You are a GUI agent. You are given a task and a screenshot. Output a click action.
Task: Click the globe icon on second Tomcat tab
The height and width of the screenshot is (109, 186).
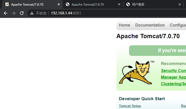[x=68, y=4]
